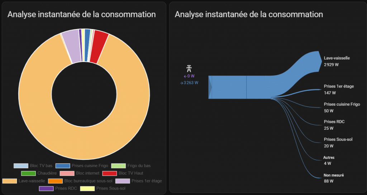The width and height of the screenshot is (367, 195).
Task: Click the red Bloc TV Haut legend swatch
Action: (x=109, y=173)
